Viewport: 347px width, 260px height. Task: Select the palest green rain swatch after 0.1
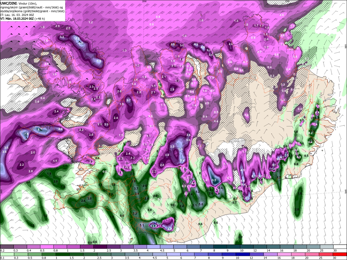click(x=7, y=254)
